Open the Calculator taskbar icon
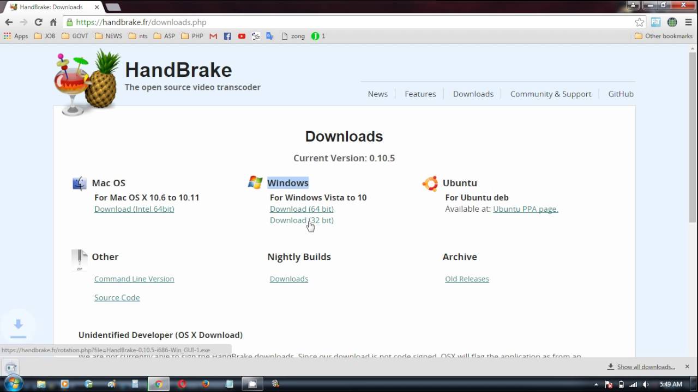 click(135, 384)
